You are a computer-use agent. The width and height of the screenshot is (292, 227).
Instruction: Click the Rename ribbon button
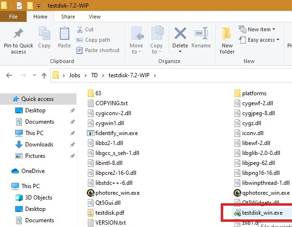201,37
